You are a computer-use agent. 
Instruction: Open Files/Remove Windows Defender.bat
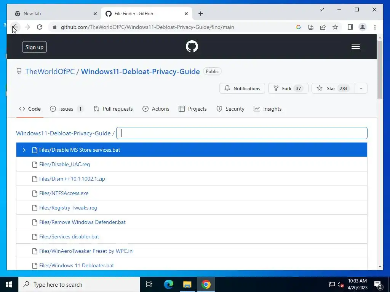(x=82, y=222)
